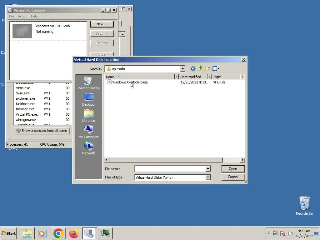Open the View menu icon in dialog

pyautogui.click(x=216, y=68)
